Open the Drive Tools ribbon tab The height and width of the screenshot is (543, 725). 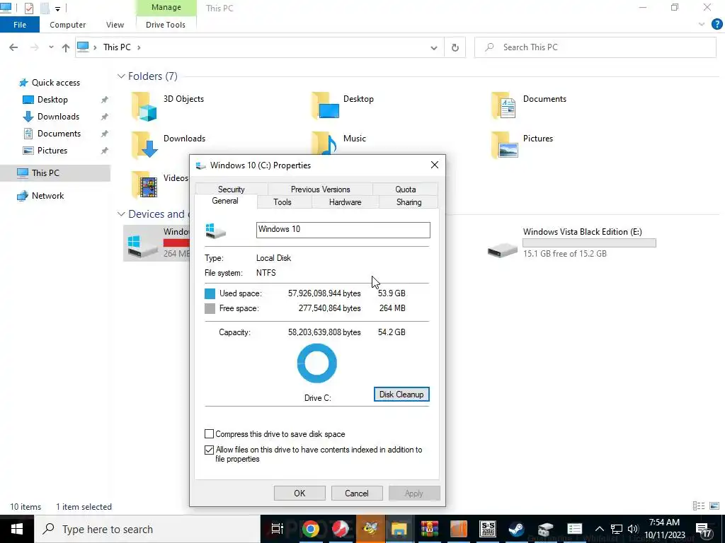point(166,25)
